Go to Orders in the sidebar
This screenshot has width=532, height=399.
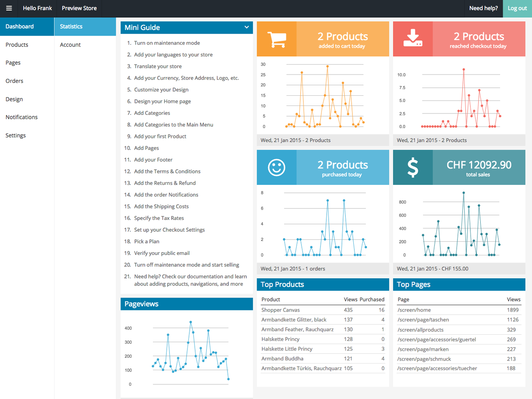coord(14,81)
